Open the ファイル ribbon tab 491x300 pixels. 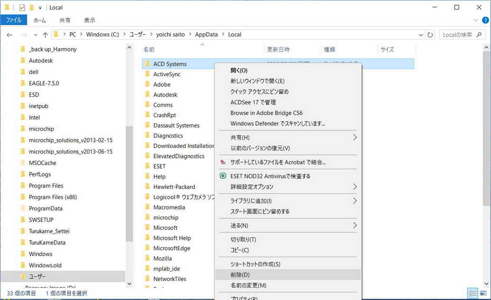13,20
